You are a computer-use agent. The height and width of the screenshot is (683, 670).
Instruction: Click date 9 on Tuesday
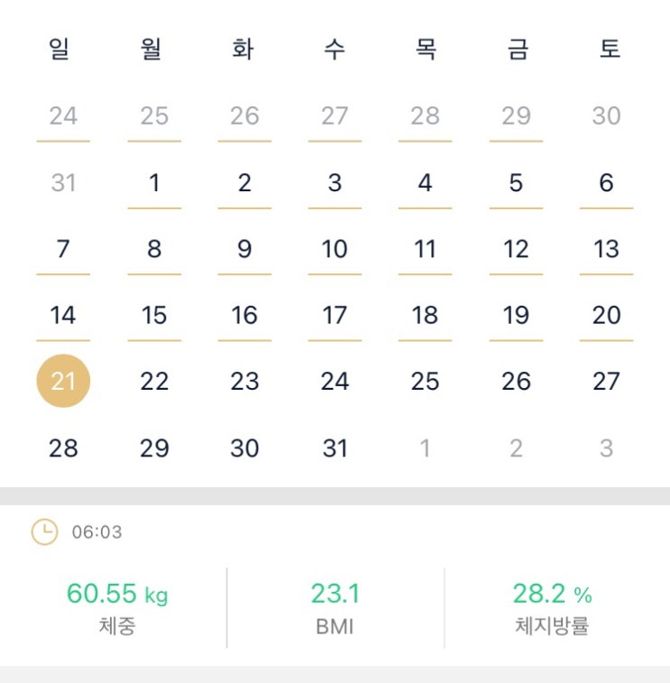[244, 249]
